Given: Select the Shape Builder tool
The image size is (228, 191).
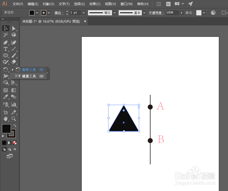Looking at the screenshot, I should [6, 83].
